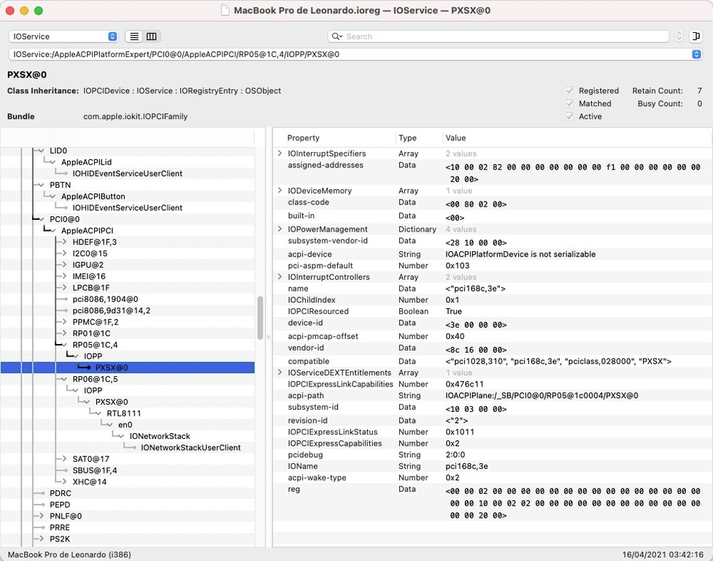Select the IMEI@16 tree item
Screen dimensions: 713x561
[89, 276]
